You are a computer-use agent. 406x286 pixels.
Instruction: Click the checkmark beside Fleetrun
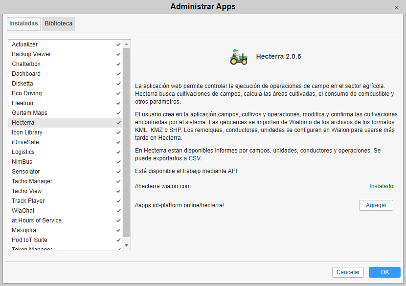pyautogui.click(x=118, y=103)
